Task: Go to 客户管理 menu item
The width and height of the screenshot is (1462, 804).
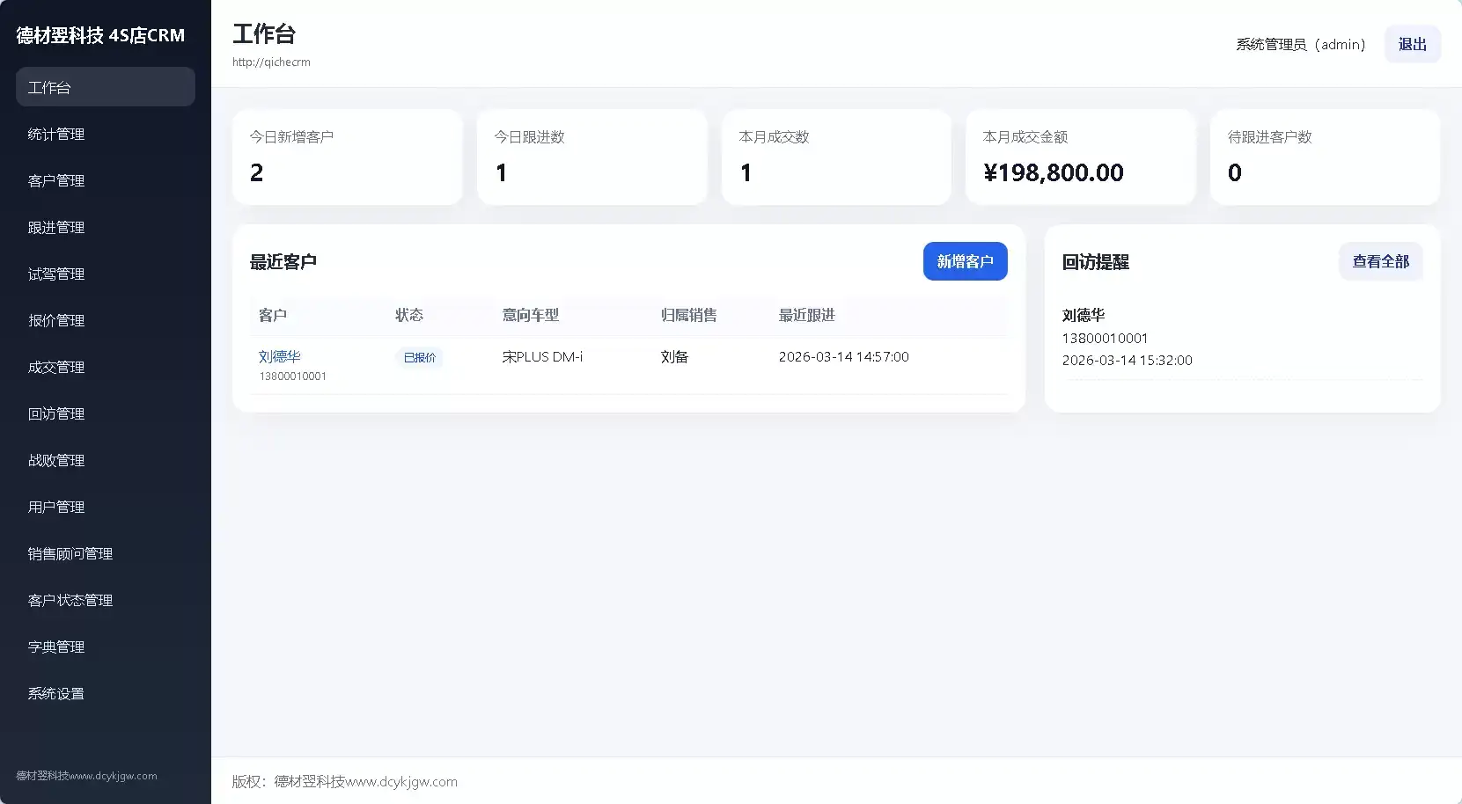Action: pos(56,180)
